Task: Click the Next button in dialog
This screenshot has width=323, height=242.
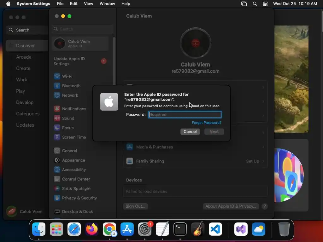Action: pos(214,132)
